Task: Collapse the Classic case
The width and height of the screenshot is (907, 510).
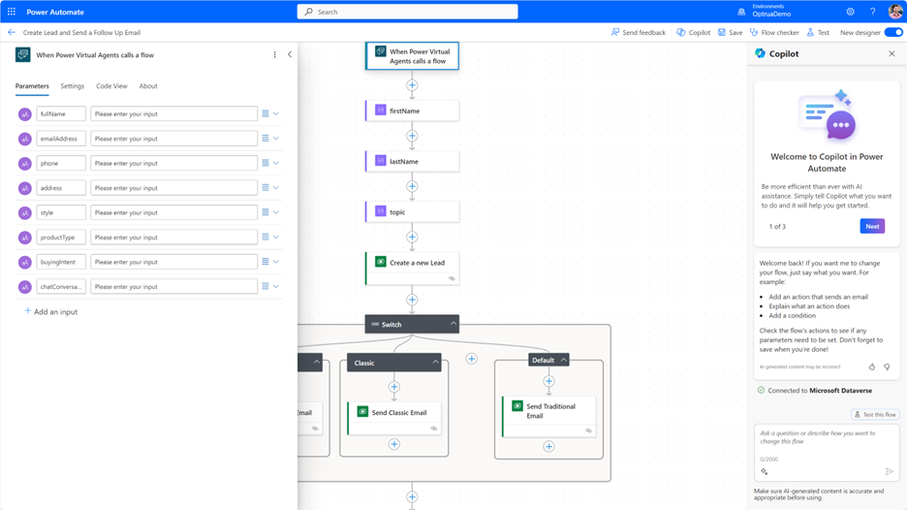Action: 435,363
